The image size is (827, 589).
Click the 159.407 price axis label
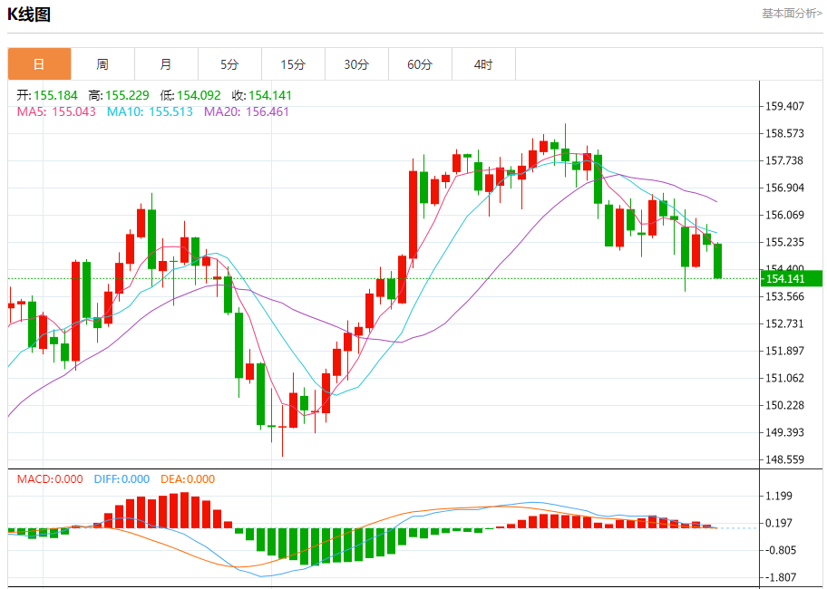coord(784,106)
